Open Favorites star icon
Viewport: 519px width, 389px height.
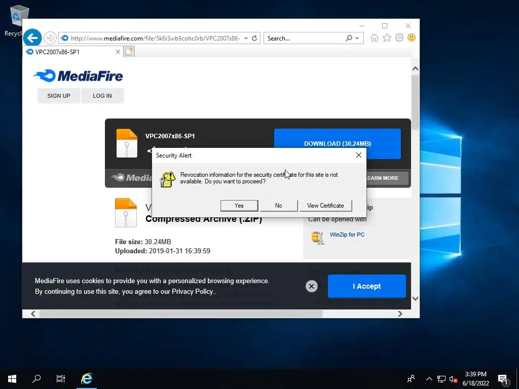click(387, 37)
